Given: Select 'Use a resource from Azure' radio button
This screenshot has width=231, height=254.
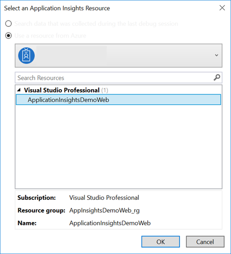Looking at the screenshot, I should pyautogui.click(x=8, y=36).
